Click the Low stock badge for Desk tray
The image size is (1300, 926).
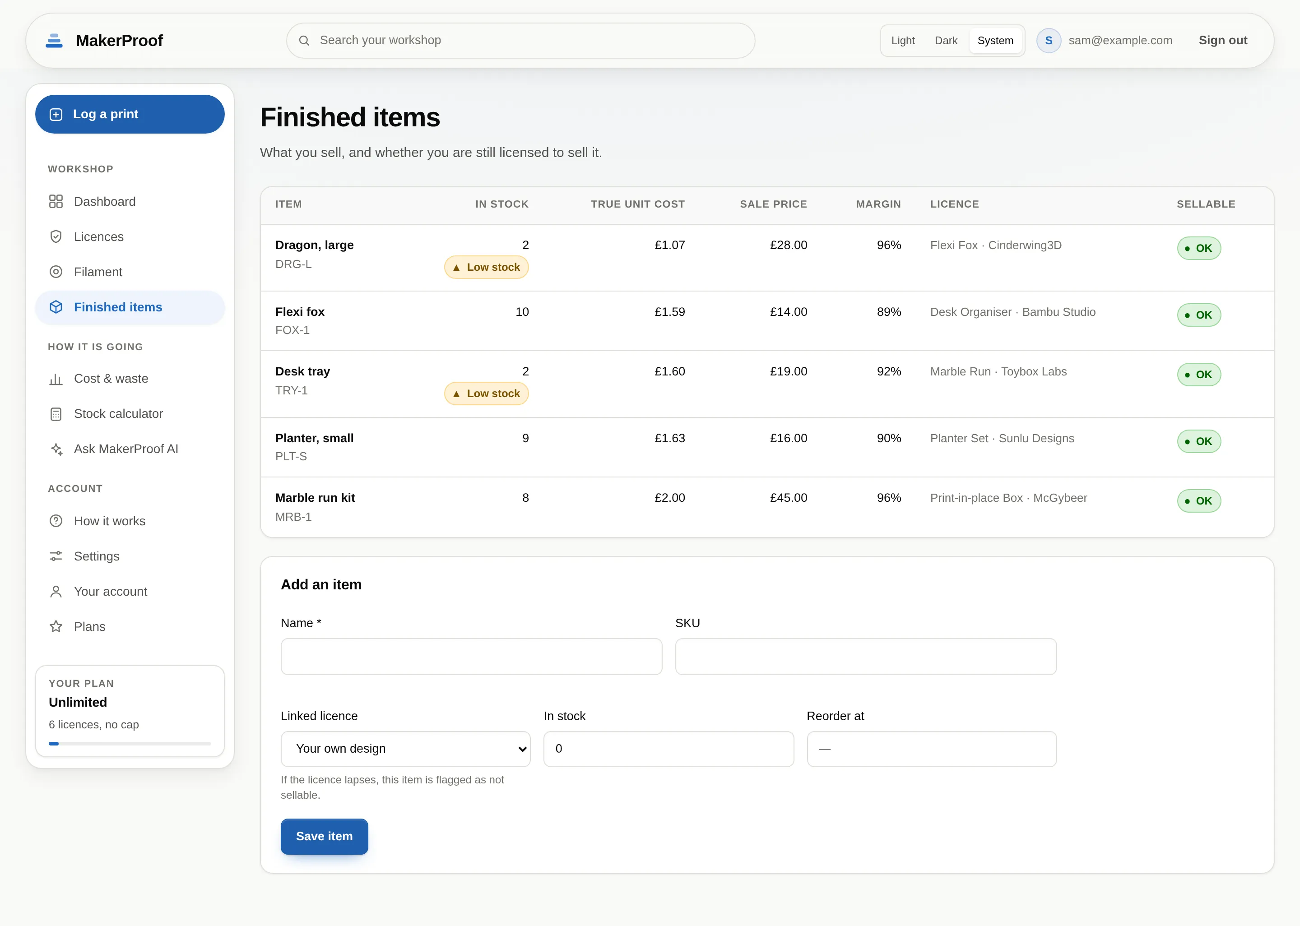coord(486,394)
